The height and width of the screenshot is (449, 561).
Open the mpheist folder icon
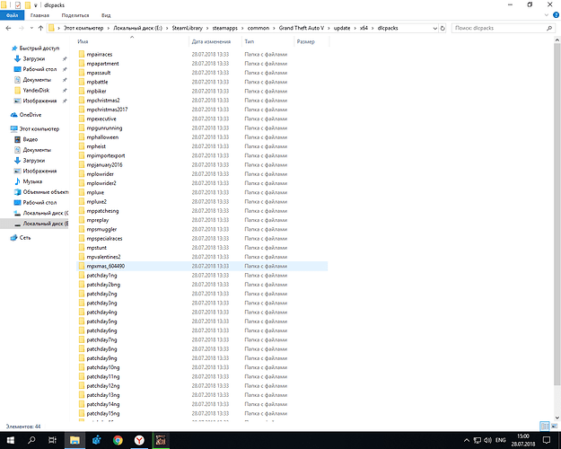coord(81,146)
